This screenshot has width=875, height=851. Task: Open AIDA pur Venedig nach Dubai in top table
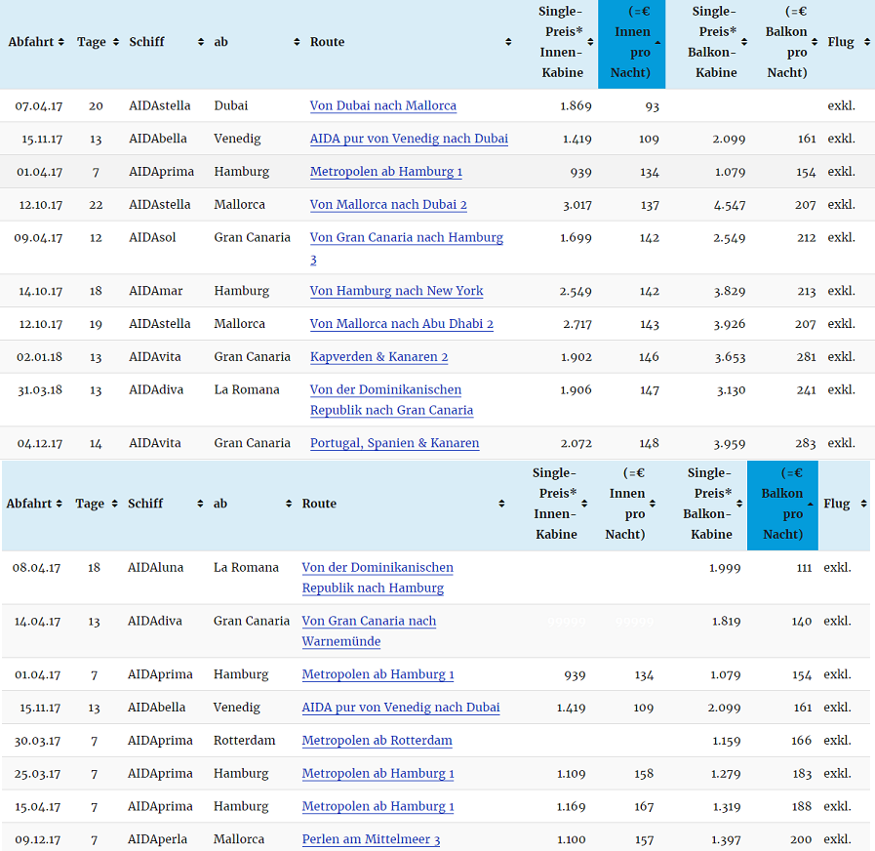[x=409, y=139]
